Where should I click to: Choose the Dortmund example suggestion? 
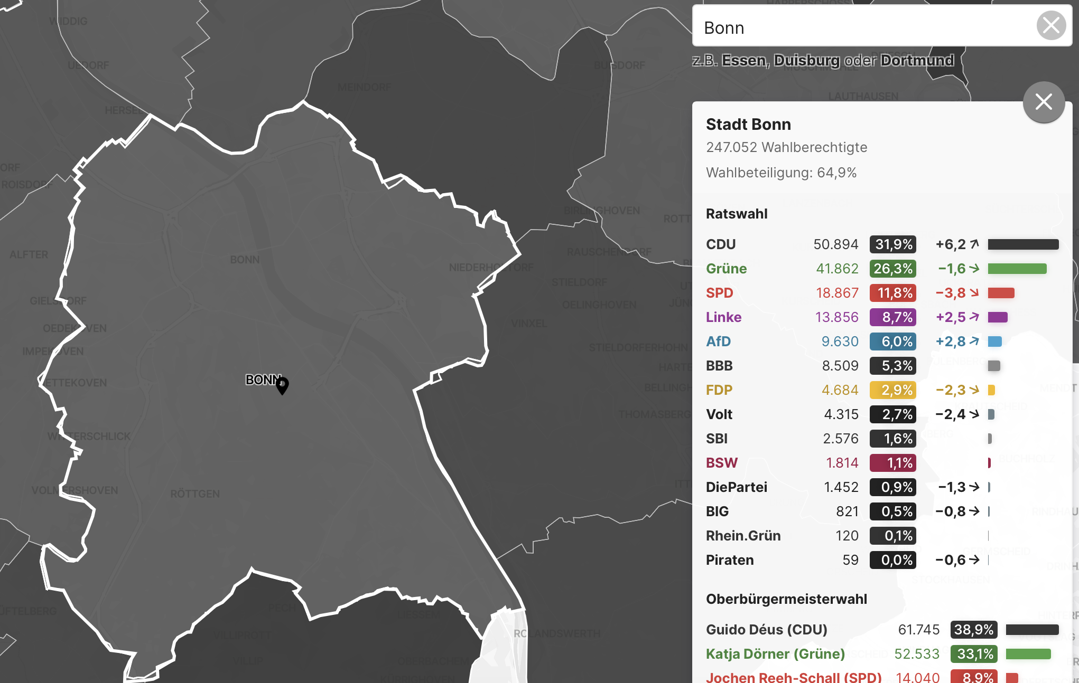pyautogui.click(x=917, y=61)
